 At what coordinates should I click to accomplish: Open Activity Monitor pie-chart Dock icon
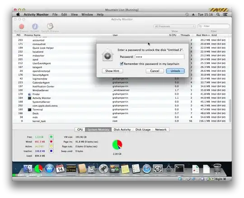coord(38,169)
